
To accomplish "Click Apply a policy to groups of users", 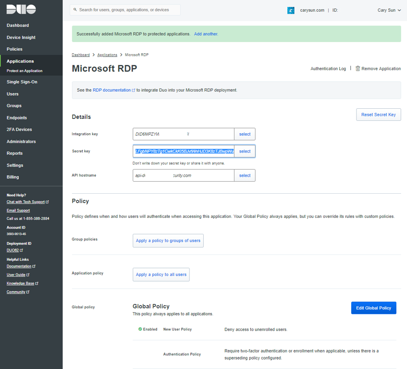I will pyautogui.click(x=168, y=241).
